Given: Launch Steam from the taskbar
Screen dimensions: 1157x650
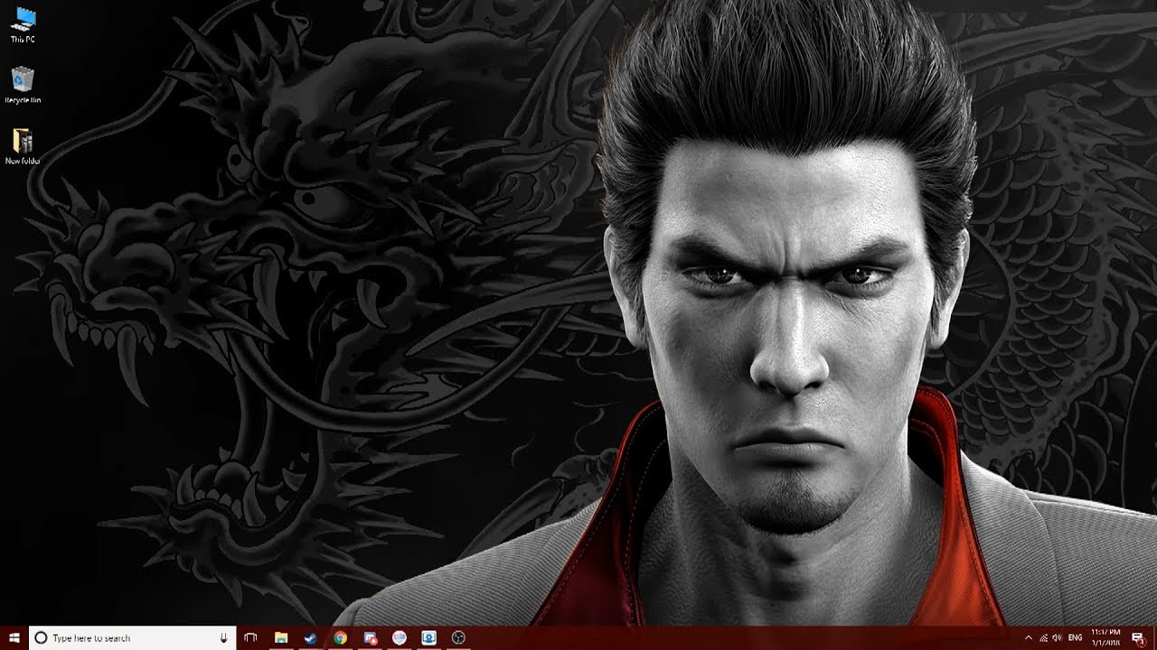Looking at the screenshot, I should point(310,637).
